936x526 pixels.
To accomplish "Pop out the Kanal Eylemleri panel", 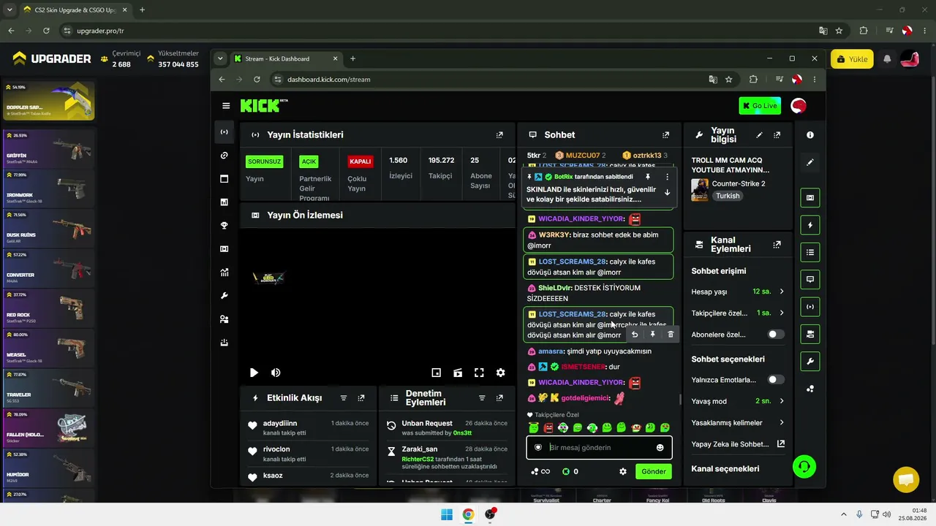I will [x=777, y=245].
